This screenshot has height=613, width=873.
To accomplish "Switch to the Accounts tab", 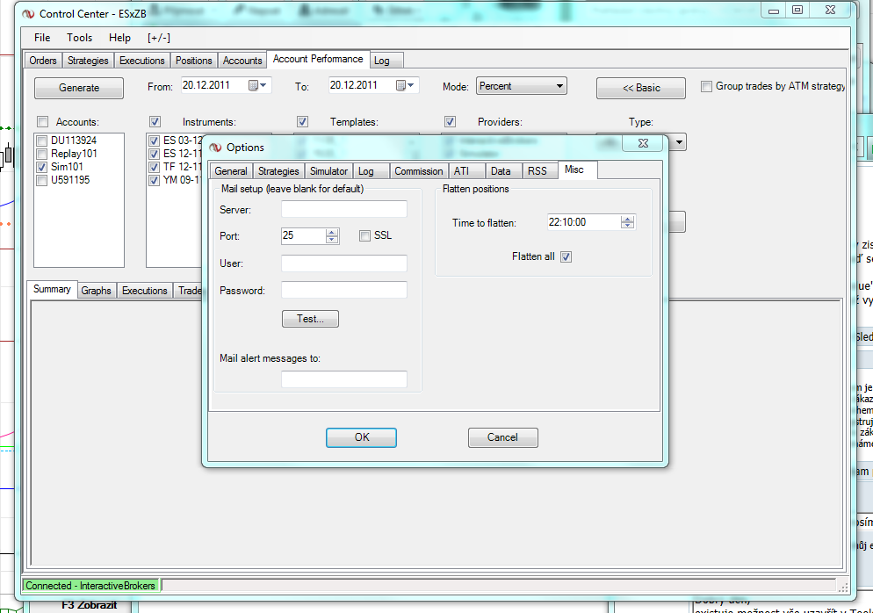I will [x=242, y=60].
